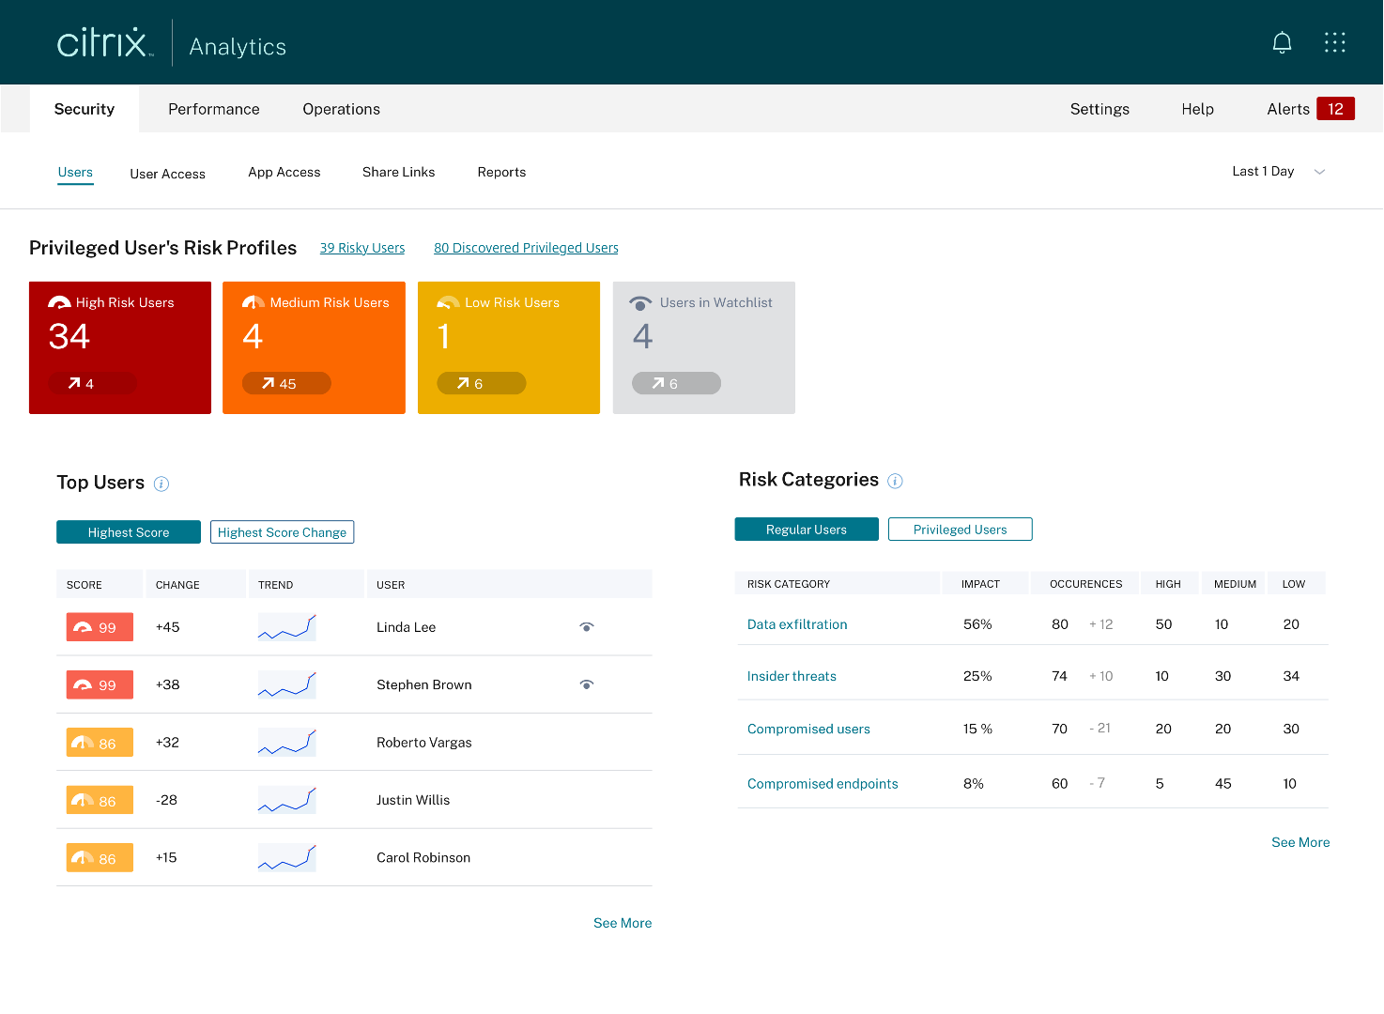Select the Privileged Users toggle button
This screenshot has height=1014, width=1384.
961,530
